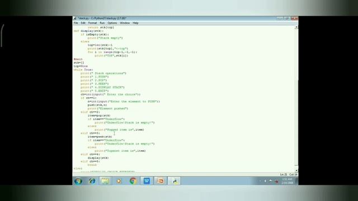Screen dimensions: 358x201
Task: Click the red flag tray icon
Action: coord(276,181)
